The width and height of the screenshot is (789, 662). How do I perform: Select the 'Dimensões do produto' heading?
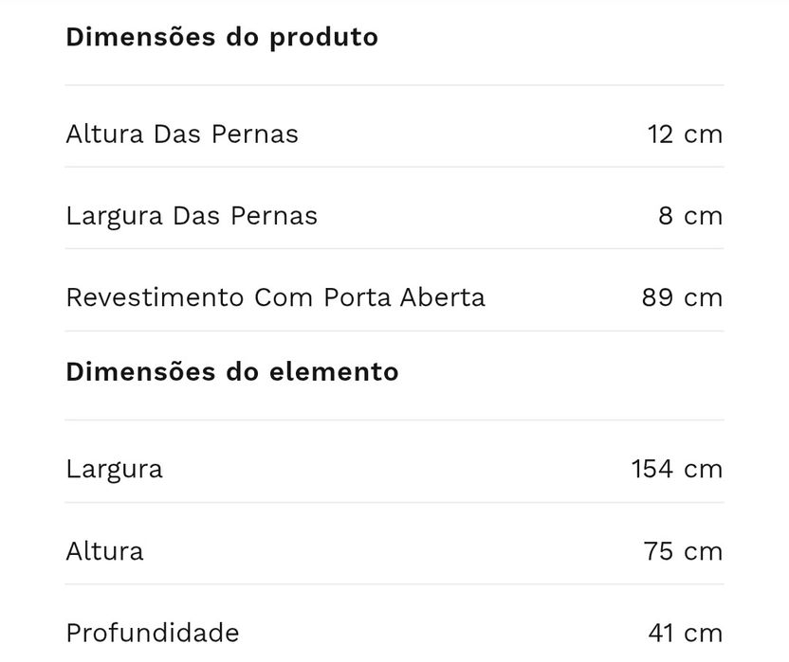click(222, 38)
